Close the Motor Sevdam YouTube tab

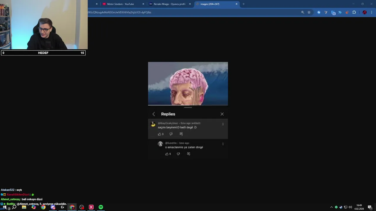click(x=143, y=4)
